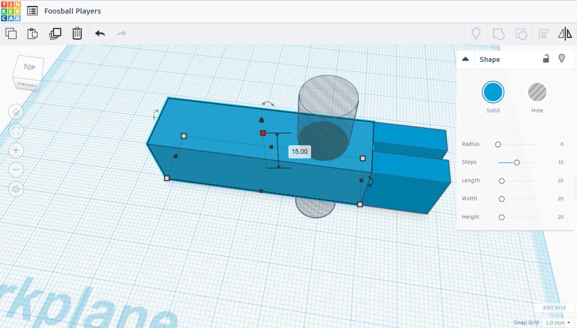This screenshot has height=328, width=577.
Task: Undo the last action
Action: (x=100, y=33)
